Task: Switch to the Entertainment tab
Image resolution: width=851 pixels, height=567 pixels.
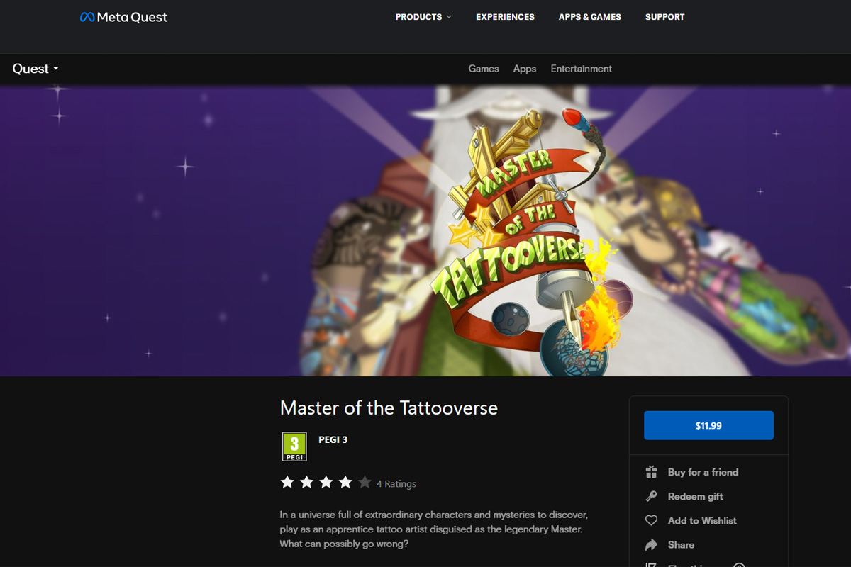Action: 581,69
